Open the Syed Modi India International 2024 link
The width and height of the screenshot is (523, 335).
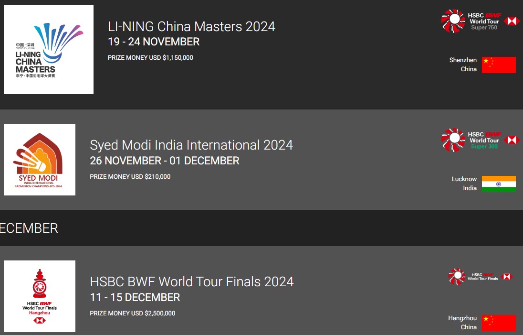point(191,145)
